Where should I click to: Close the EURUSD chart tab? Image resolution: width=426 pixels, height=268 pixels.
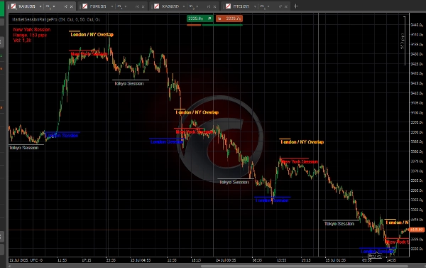pos(143,6)
